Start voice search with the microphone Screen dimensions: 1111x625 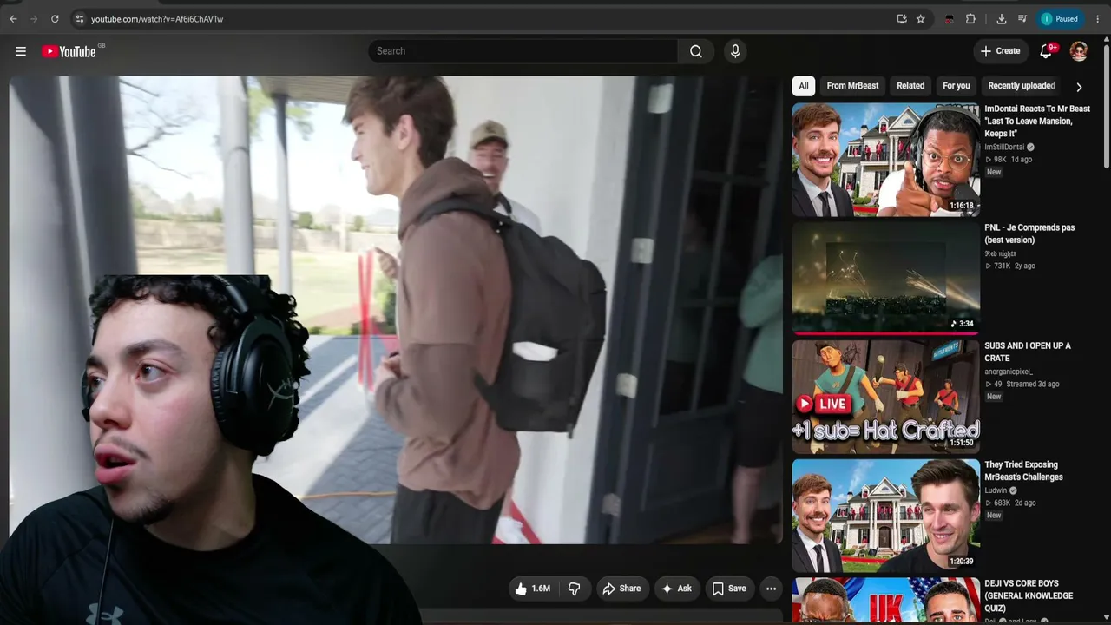point(735,51)
